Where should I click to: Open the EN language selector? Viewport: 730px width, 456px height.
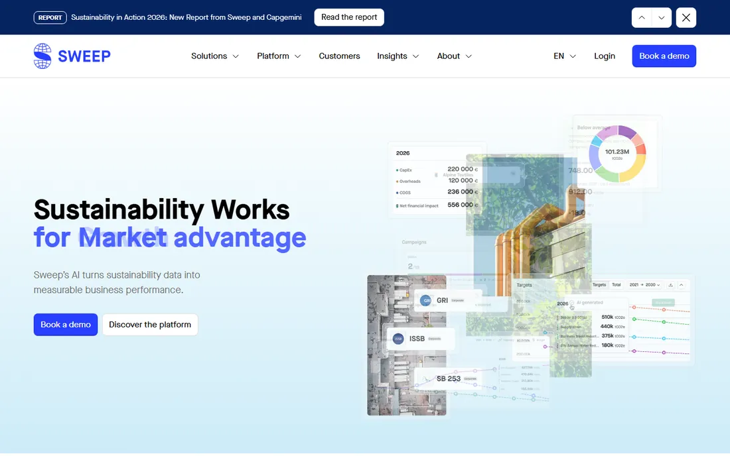[564, 56]
